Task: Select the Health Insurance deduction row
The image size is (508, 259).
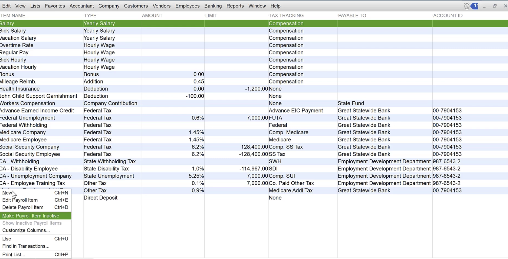Action: click(x=20, y=89)
